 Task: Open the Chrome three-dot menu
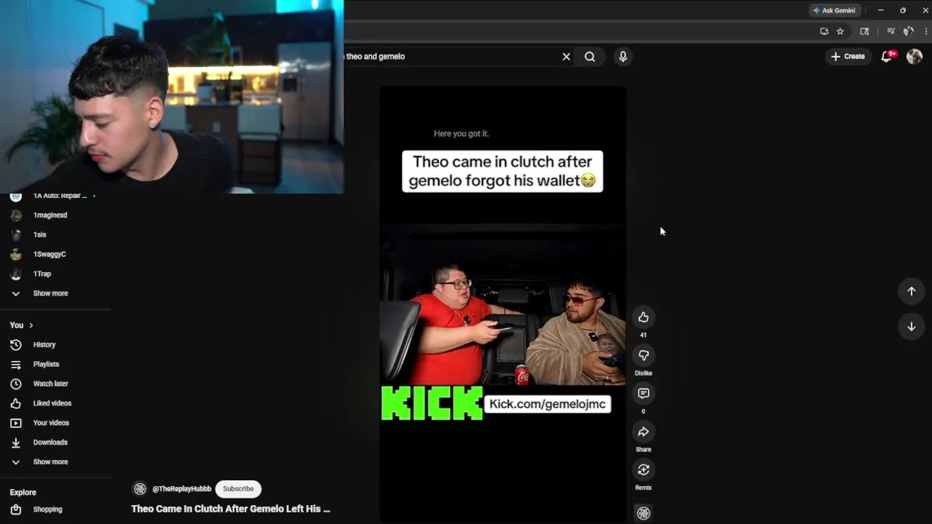925,31
